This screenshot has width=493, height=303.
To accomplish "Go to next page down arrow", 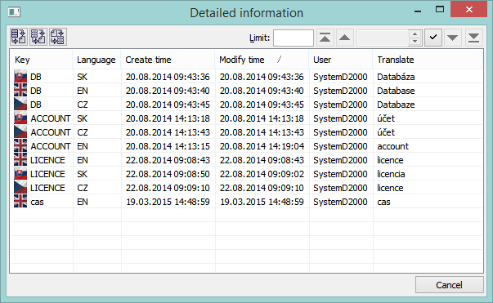I will [x=452, y=38].
